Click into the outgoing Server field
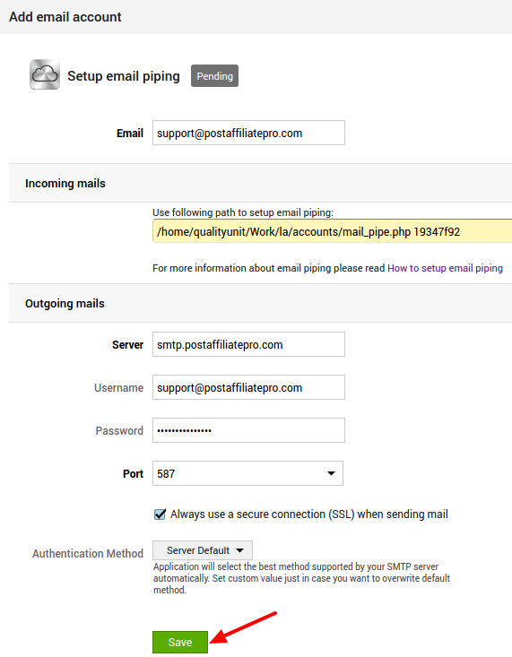512x657 pixels. [x=248, y=344]
